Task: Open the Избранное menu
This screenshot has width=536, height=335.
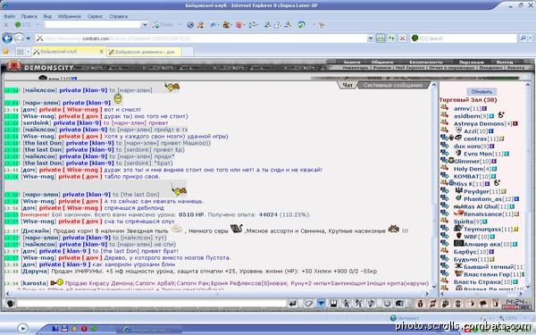Action: pyautogui.click(x=70, y=16)
